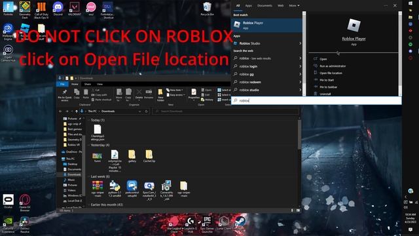The height and width of the screenshot is (236, 419).
Task: Click Open action in the Roblox Player panel
Action: (x=323, y=59)
